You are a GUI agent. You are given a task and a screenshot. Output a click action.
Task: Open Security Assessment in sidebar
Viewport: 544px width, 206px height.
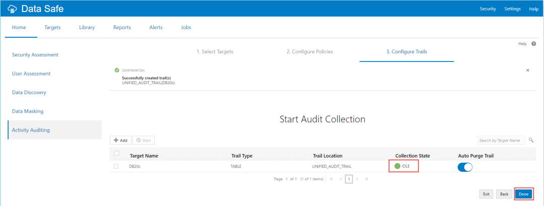(x=35, y=54)
